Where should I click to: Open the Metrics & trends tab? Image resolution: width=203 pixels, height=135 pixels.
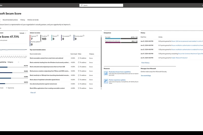[x=33, y=20]
